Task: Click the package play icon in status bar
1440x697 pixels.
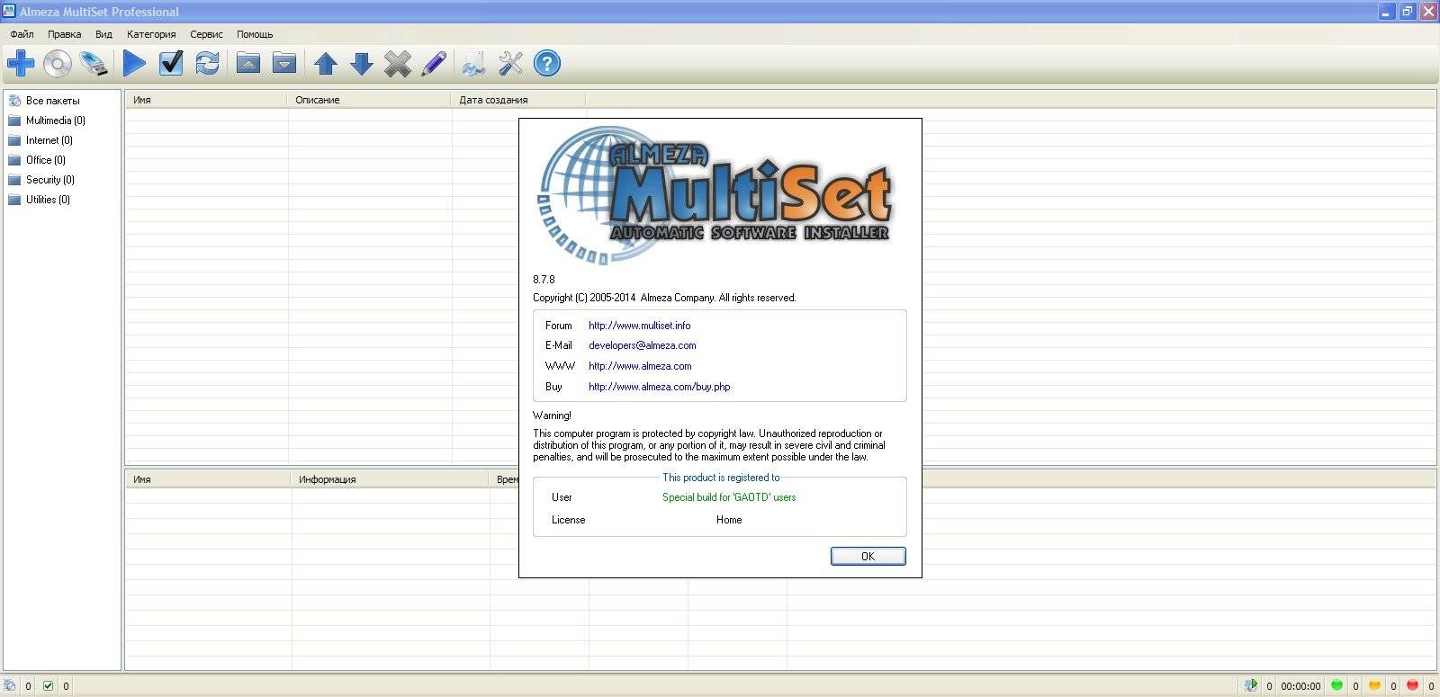Action: click(1251, 685)
